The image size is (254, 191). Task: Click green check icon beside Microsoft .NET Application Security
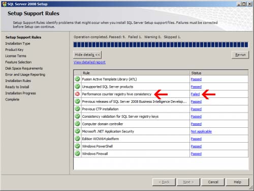(x=77, y=131)
